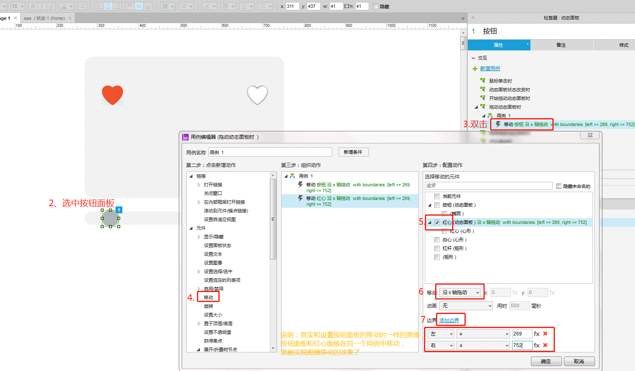The height and width of the screenshot is (371, 635).
Task: Open the fill color picker
Action: pyautogui.click(x=167, y=6)
